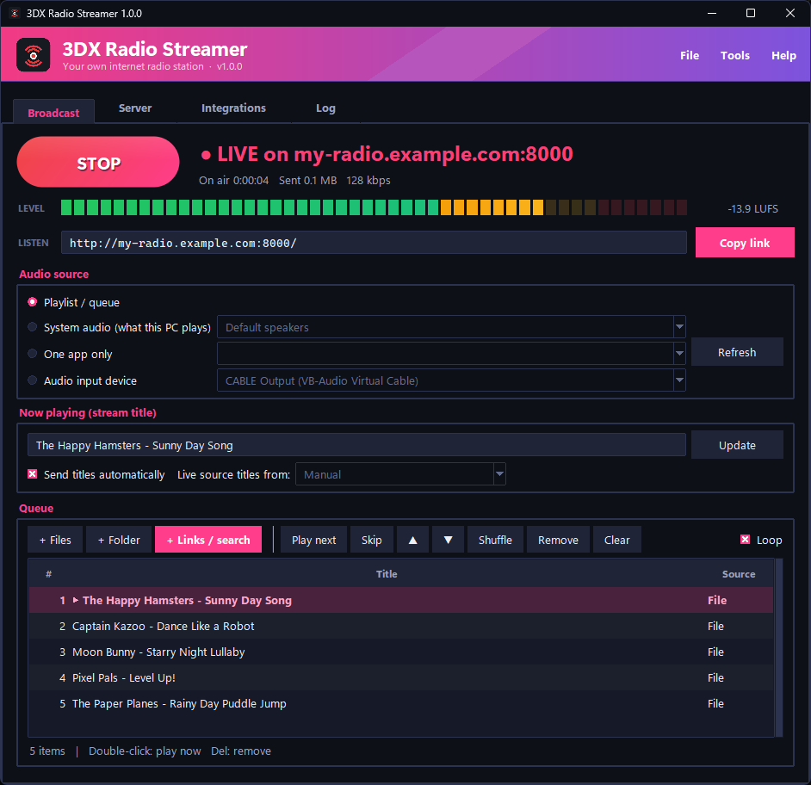Screen dimensions: 811x785
Task: Click the Skip button
Action: click(x=372, y=540)
